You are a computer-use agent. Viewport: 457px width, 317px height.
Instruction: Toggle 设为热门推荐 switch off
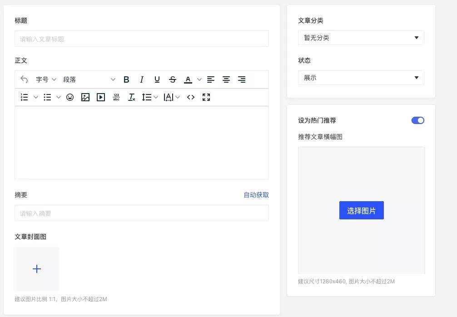417,120
